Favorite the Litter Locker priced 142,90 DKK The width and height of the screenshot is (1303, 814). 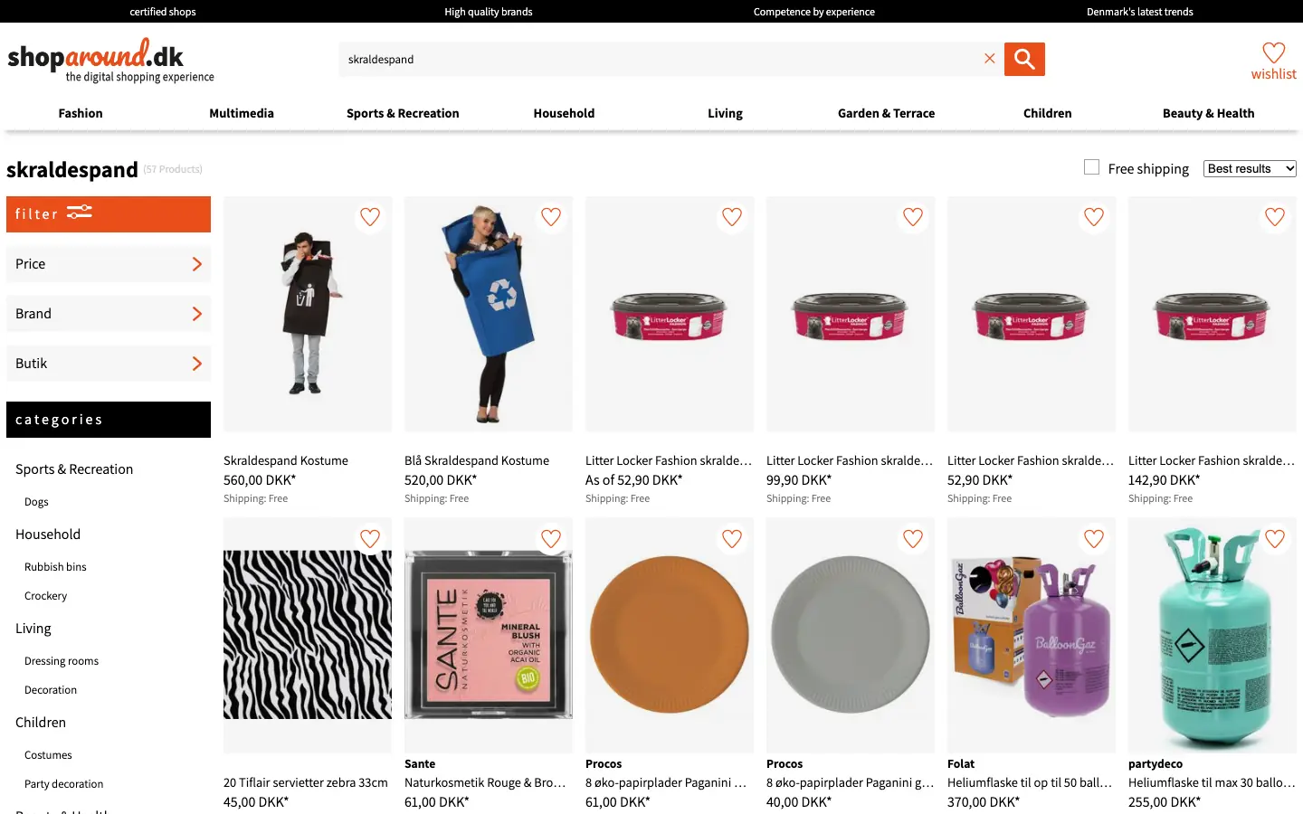point(1275,217)
